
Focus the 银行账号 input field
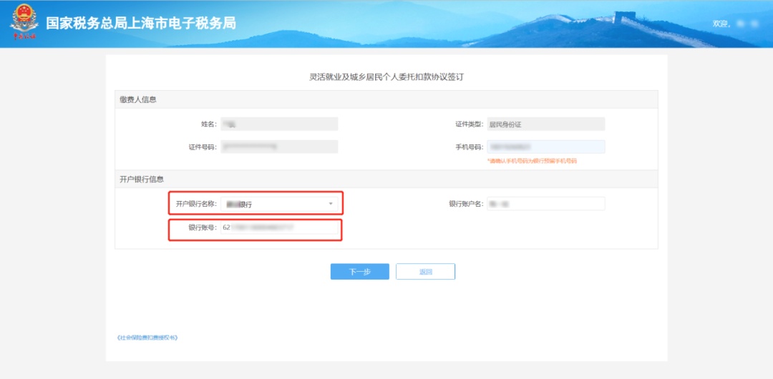(278, 228)
